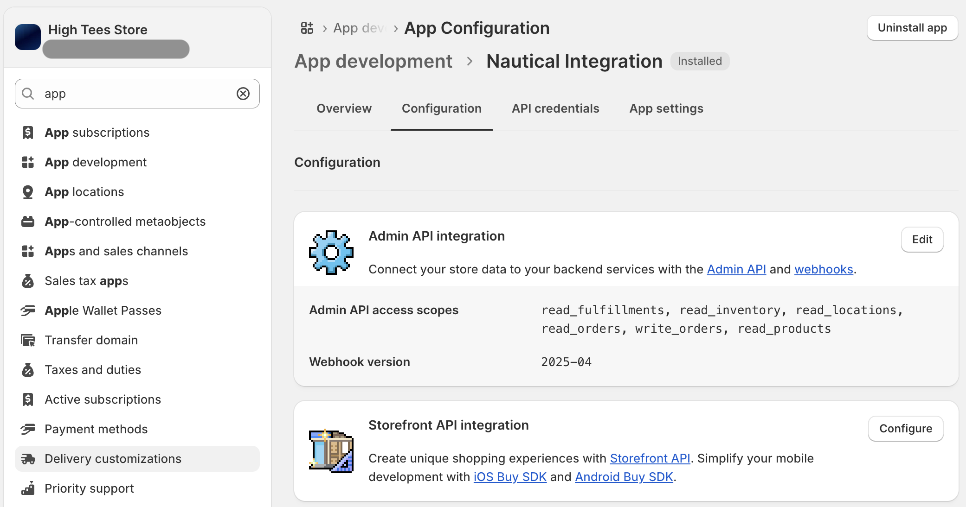Click the Admin API integration gear icon
The height and width of the screenshot is (507, 966).
[x=331, y=253]
